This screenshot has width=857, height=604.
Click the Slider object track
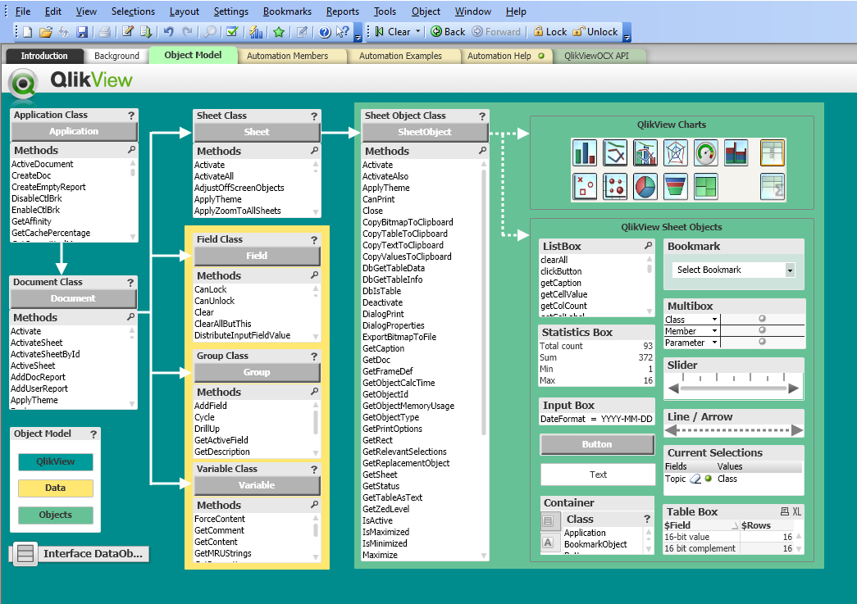(x=734, y=388)
